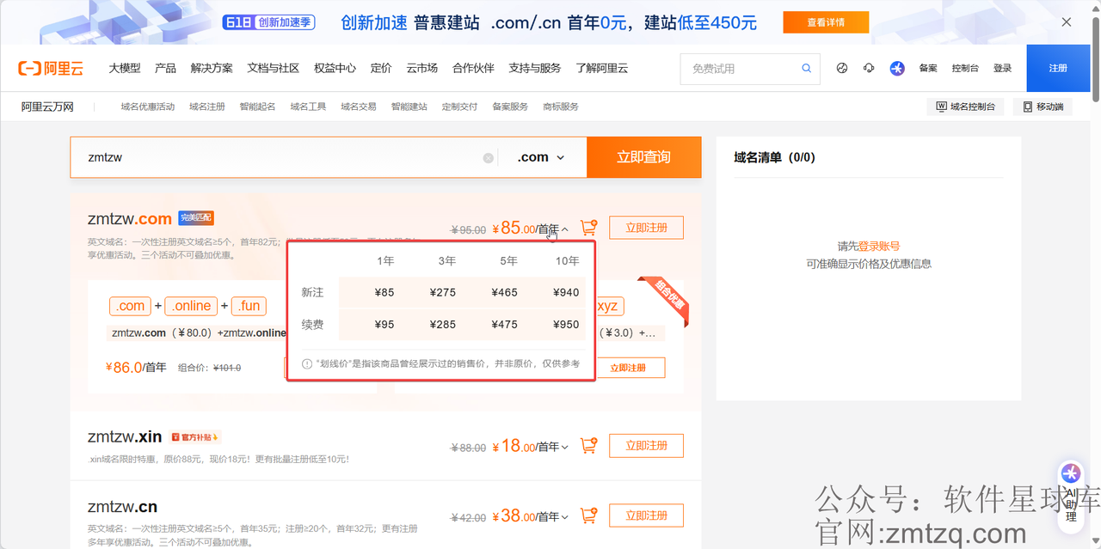Click 立即注册 for zmtzw.com
Image resolution: width=1101 pixels, height=549 pixels.
pos(646,228)
